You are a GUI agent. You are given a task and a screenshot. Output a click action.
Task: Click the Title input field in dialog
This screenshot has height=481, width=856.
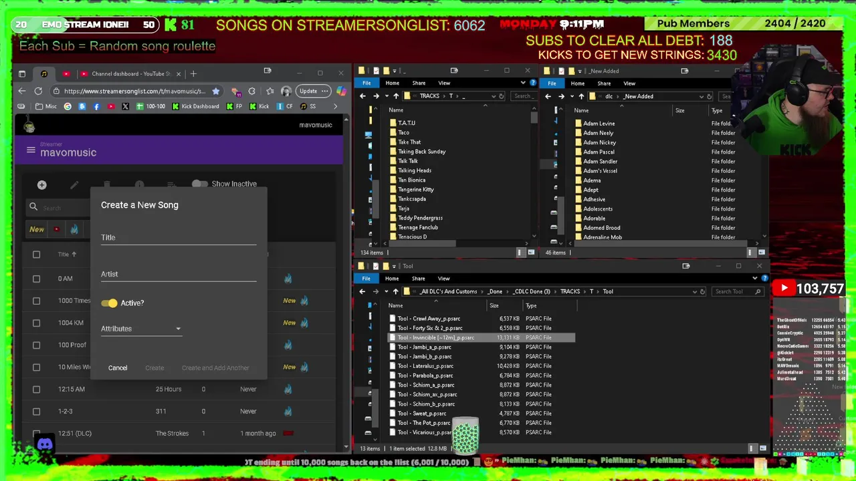pyautogui.click(x=179, y=237)
